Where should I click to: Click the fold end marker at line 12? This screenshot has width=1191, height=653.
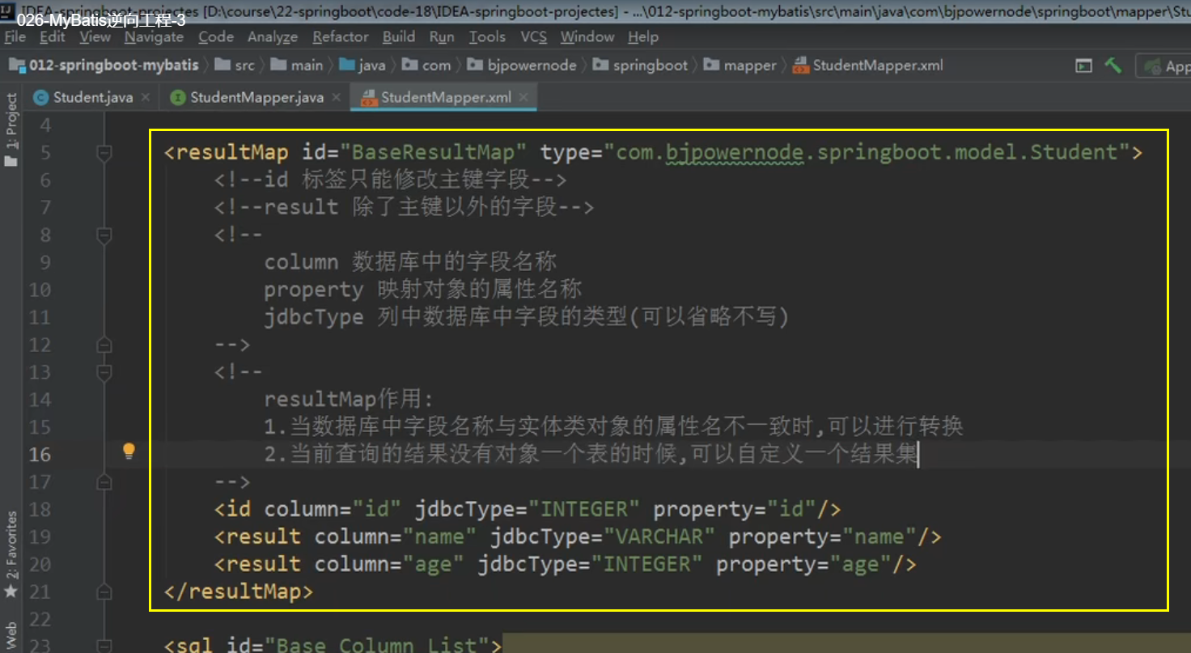104,345
